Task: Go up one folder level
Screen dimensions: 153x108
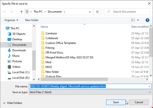Action: (21, 12)
